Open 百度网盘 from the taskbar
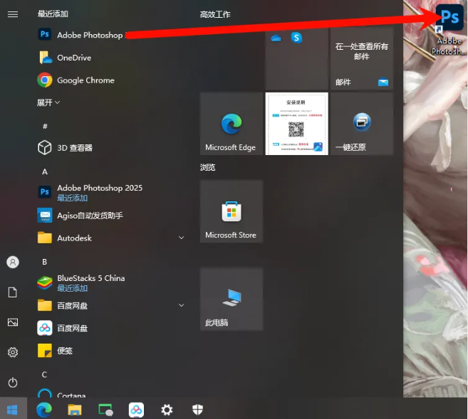 tap(136, 410)
